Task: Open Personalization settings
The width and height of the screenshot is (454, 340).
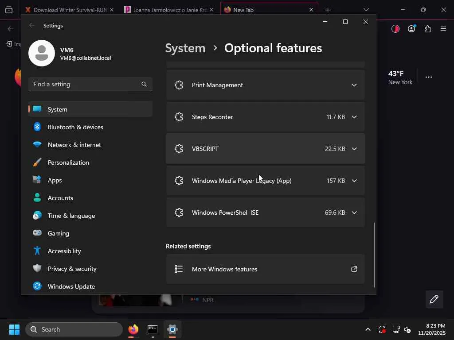Action: coord(90,162)
